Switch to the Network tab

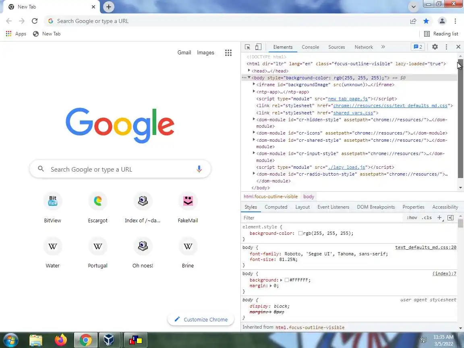coord(364,47)
